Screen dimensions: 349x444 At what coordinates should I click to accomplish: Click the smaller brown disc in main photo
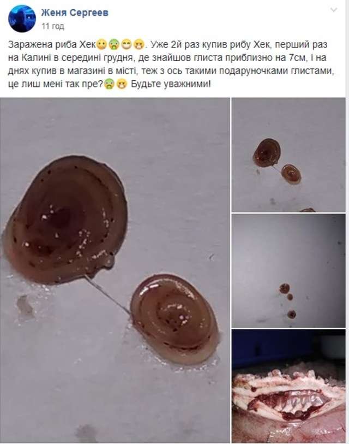point(174,319)
